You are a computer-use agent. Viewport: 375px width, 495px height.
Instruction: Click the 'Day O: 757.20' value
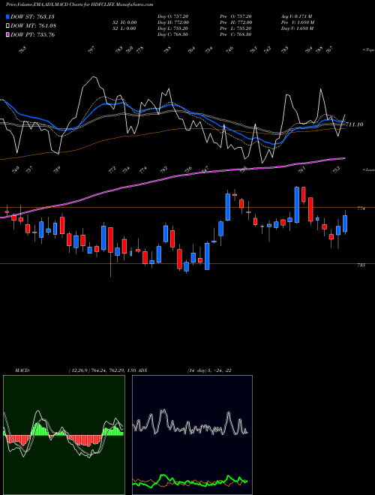click(173, 16)
